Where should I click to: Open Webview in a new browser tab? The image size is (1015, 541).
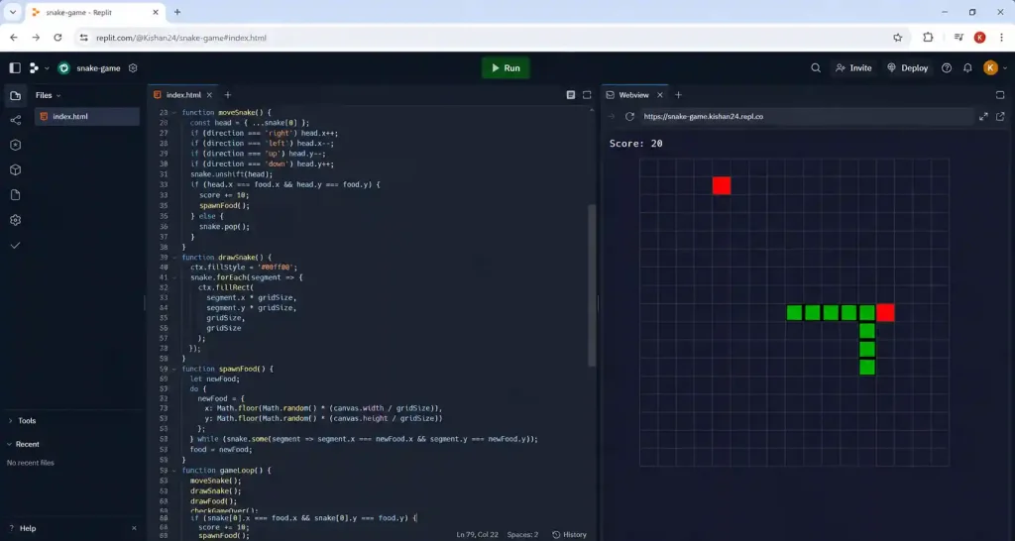coord(1000,117)
